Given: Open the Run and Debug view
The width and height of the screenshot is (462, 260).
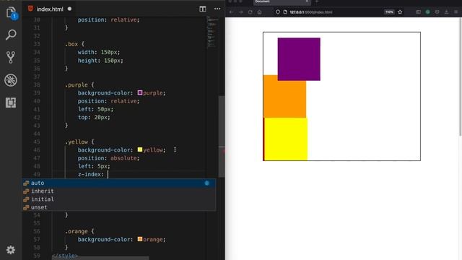Looking at the screenshot, I should [x=11, y=80].
